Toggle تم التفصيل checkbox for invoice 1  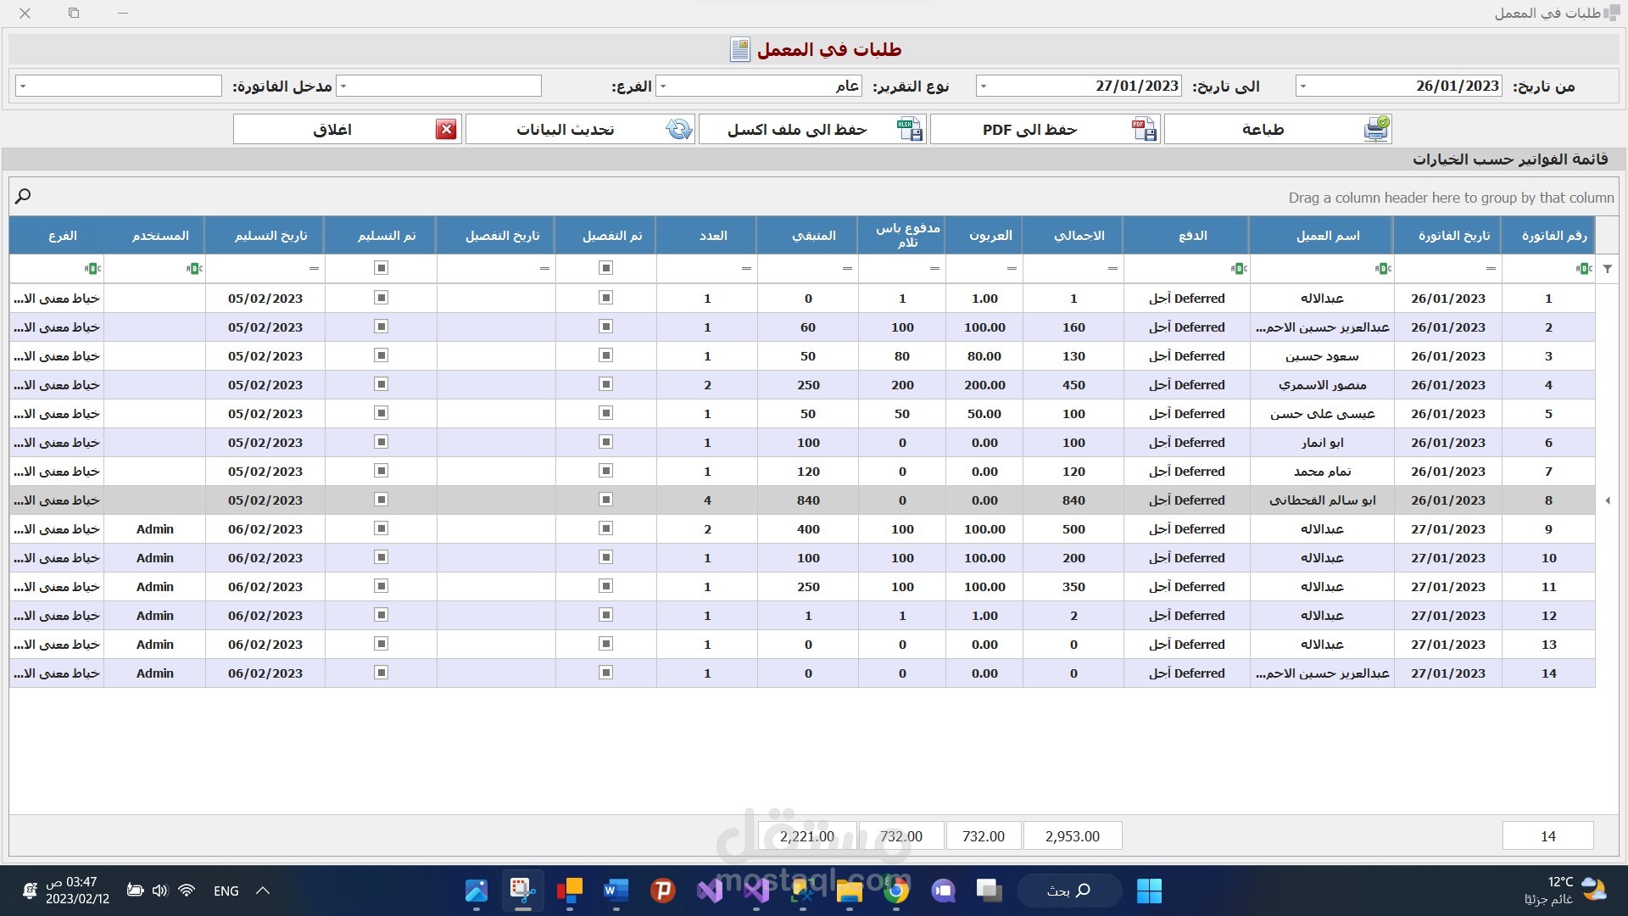[x=605, y=298]
